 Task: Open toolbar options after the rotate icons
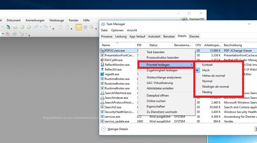point(72,29)
